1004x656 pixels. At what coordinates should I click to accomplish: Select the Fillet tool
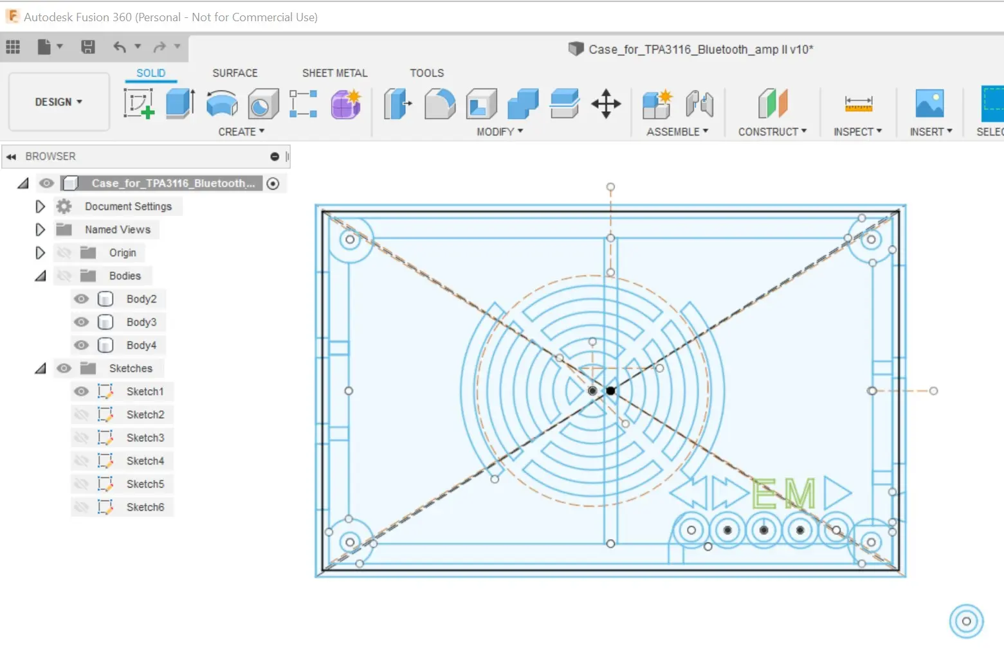(440, 103)
